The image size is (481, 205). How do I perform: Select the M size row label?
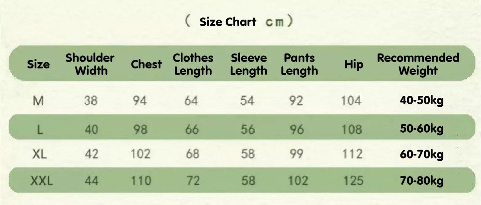[38, 100]
